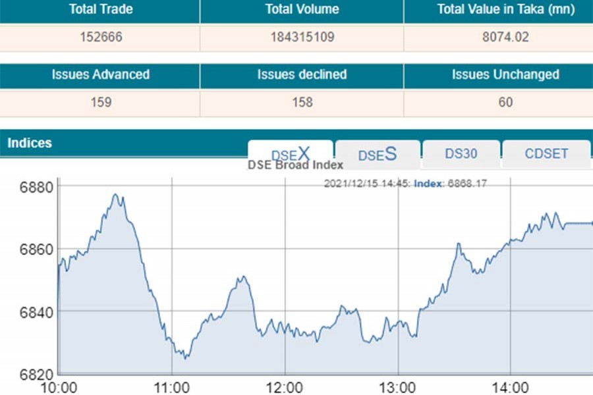This screenshot has width=593, height=395.
Task: Select the 158 declined issues count
Action: click(302, 102)
